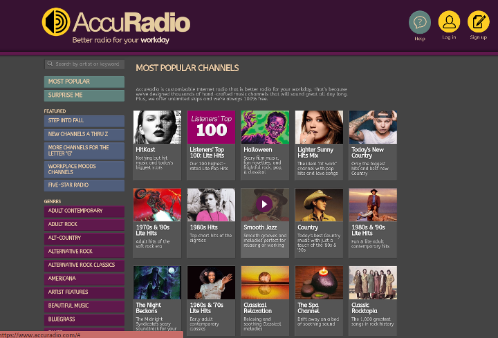Open Workplace Moods Channels
Viewport: 498px width, 338px height.
tap(84, 169)
